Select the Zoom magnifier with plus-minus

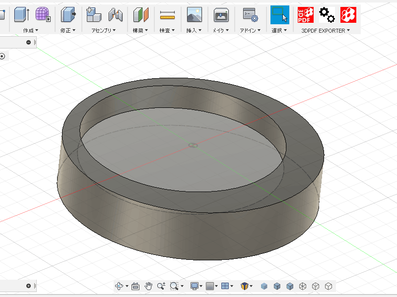161,286
